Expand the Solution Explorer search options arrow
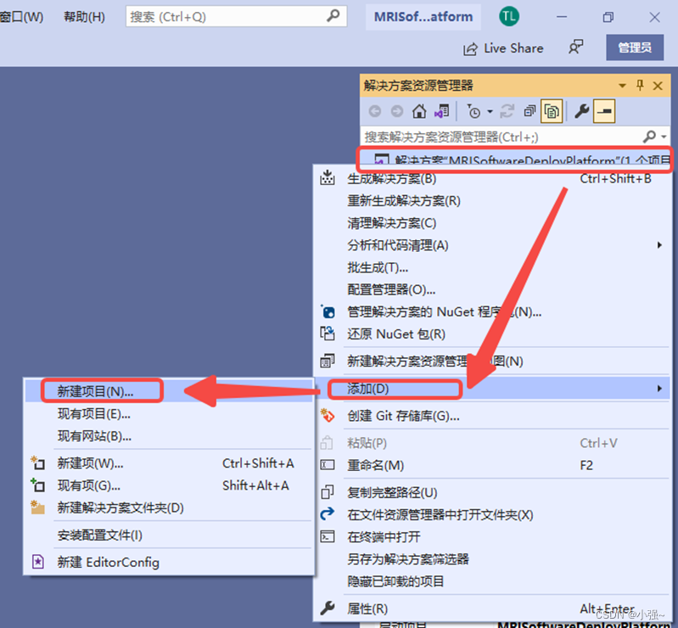This screenshot has height=628, width=678. pyautogui.click(x=664, y=137)
